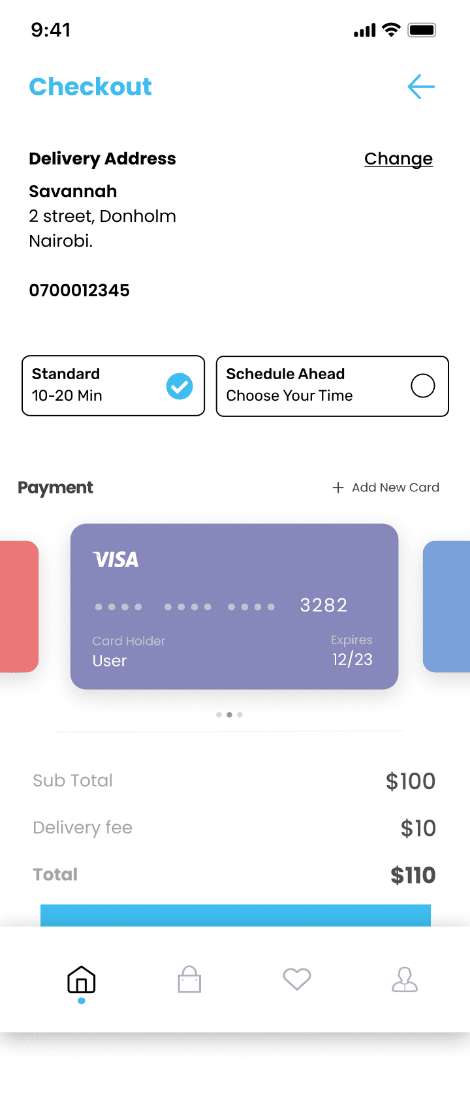This screenshot has width=470, height=1095.
Task: Tap the back arrow icon
Action: pos(421,87)
